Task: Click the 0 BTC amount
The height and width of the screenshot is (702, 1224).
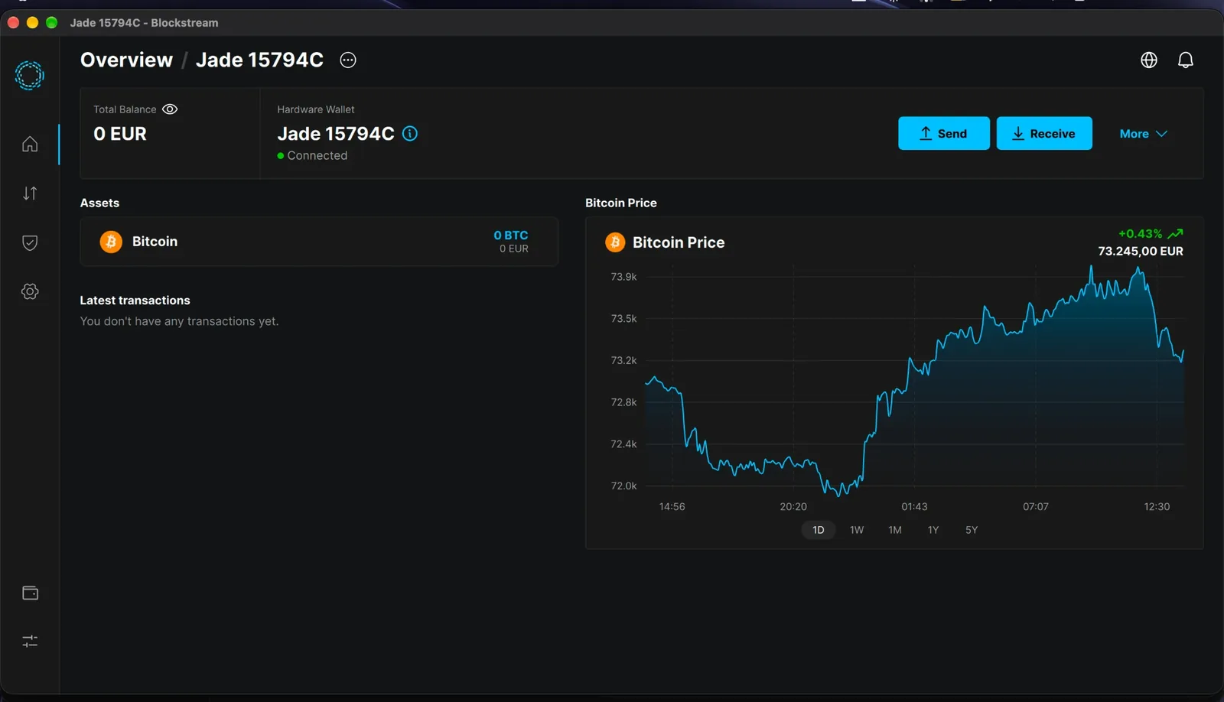Action: click(x=511, y=236)
